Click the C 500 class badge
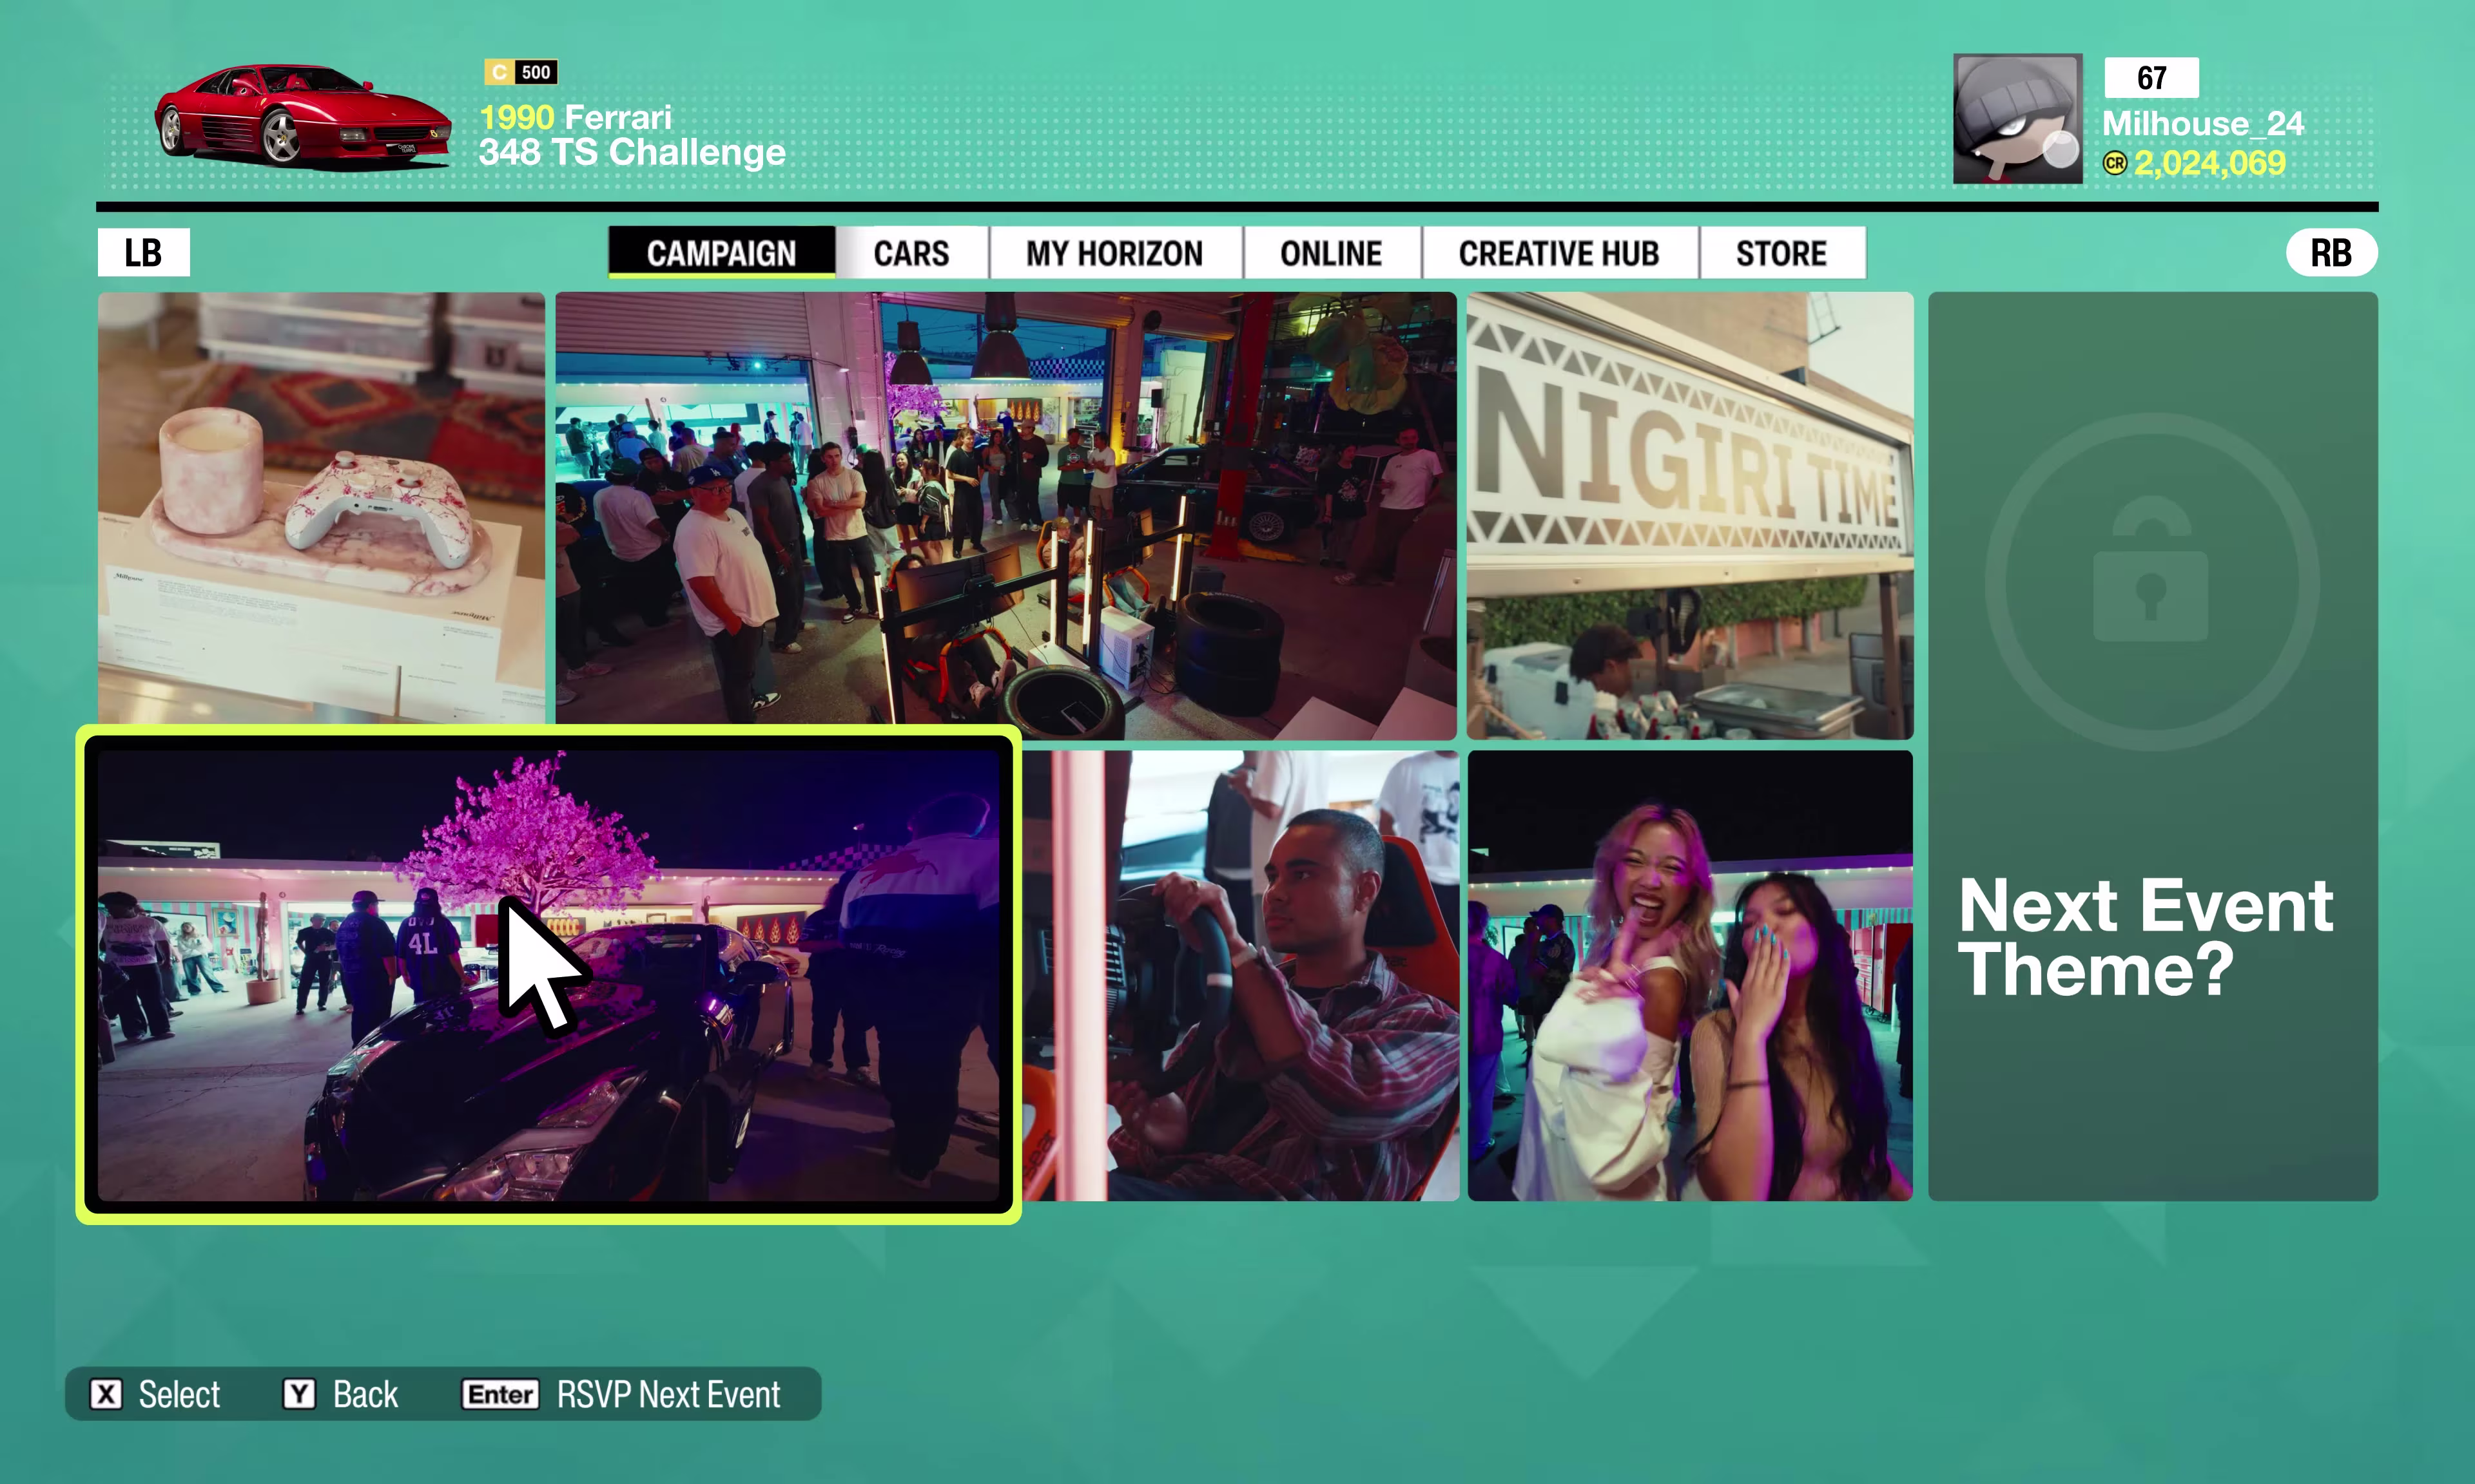Image resolution: width=2475 pixels, height=1484 pixels. click(x=520, y=72)
